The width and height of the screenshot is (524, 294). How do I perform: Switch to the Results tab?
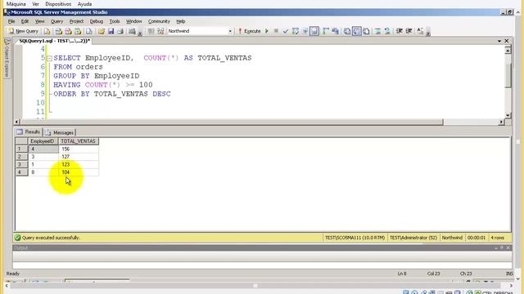click(29, 132)
